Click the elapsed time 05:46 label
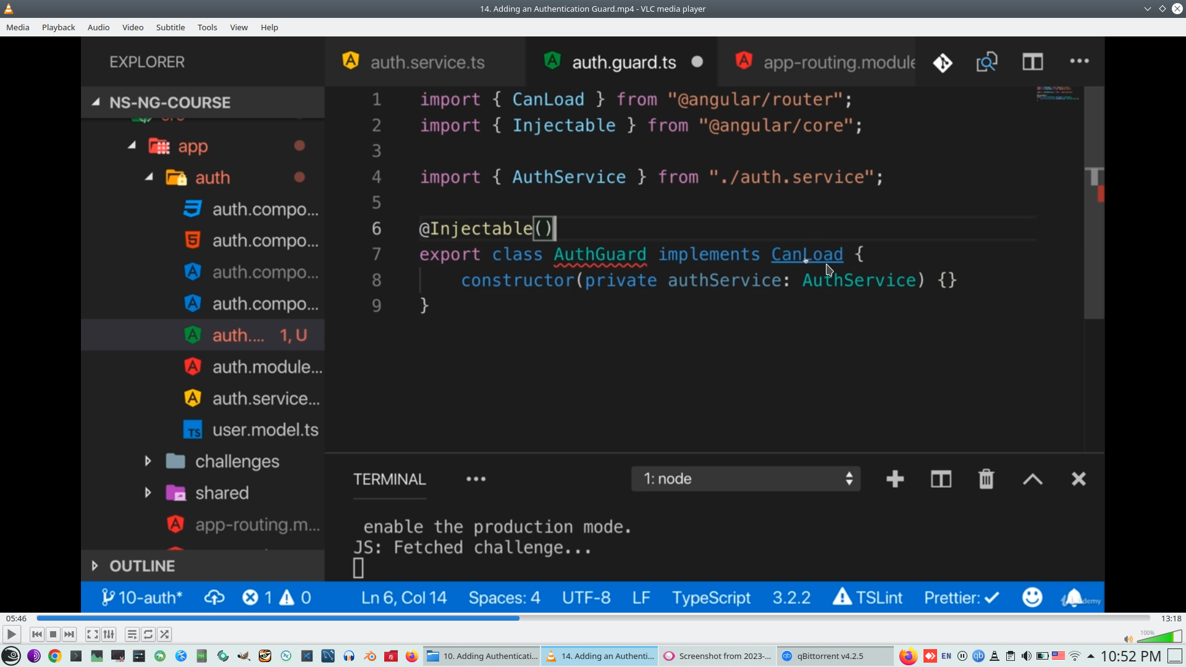1186x667 pixels. click(17, 618)
